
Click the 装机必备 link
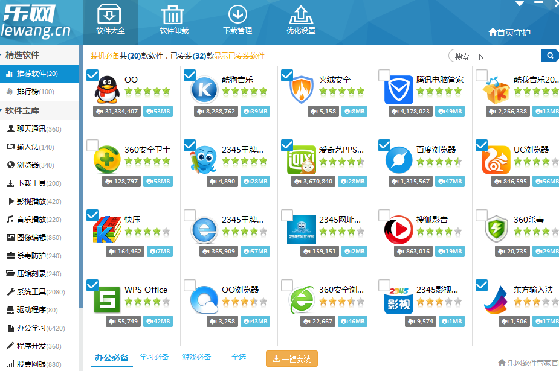coord(105,56)
